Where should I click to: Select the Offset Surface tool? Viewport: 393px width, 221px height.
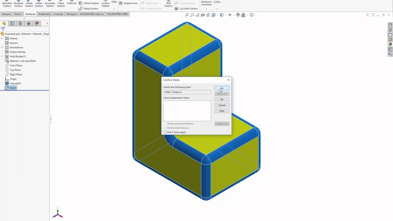(x=91, y=3)
